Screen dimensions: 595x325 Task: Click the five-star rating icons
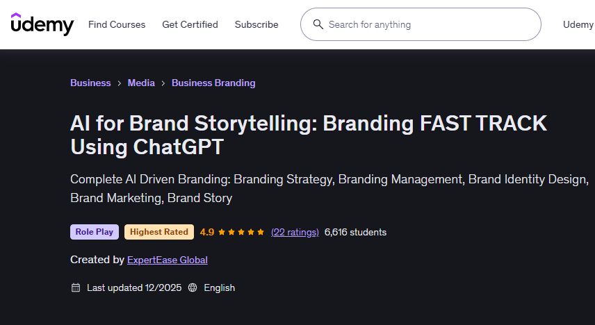[x=241, y=232]
